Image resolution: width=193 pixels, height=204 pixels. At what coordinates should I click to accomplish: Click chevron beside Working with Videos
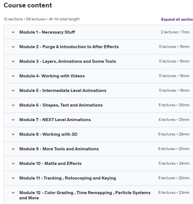click(x=13, y=76)
